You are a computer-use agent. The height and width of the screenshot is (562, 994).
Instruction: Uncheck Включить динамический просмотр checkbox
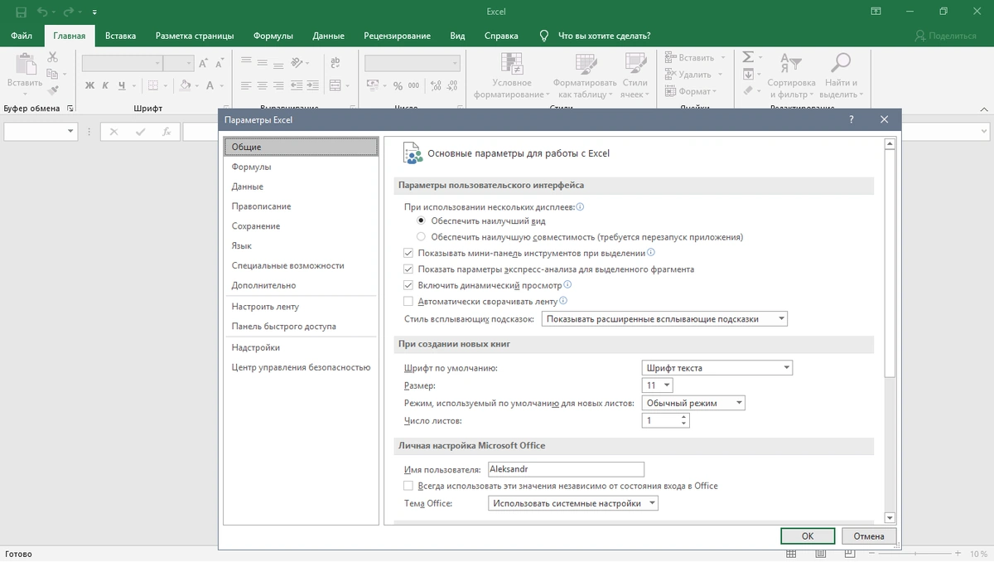408,285
